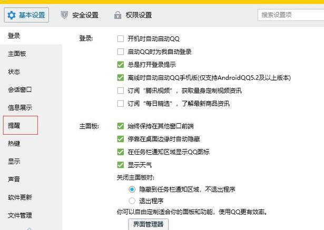Enable 开机时自动启动QQ checkbox

coord(121,38)
